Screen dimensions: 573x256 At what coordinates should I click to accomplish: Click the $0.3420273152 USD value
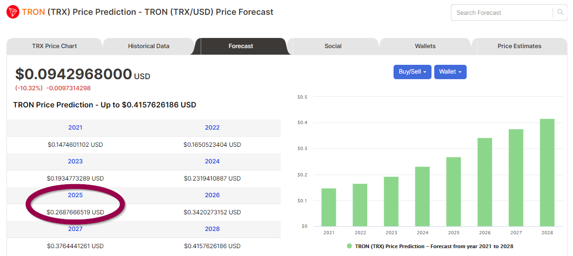click(x=212, y=212)
